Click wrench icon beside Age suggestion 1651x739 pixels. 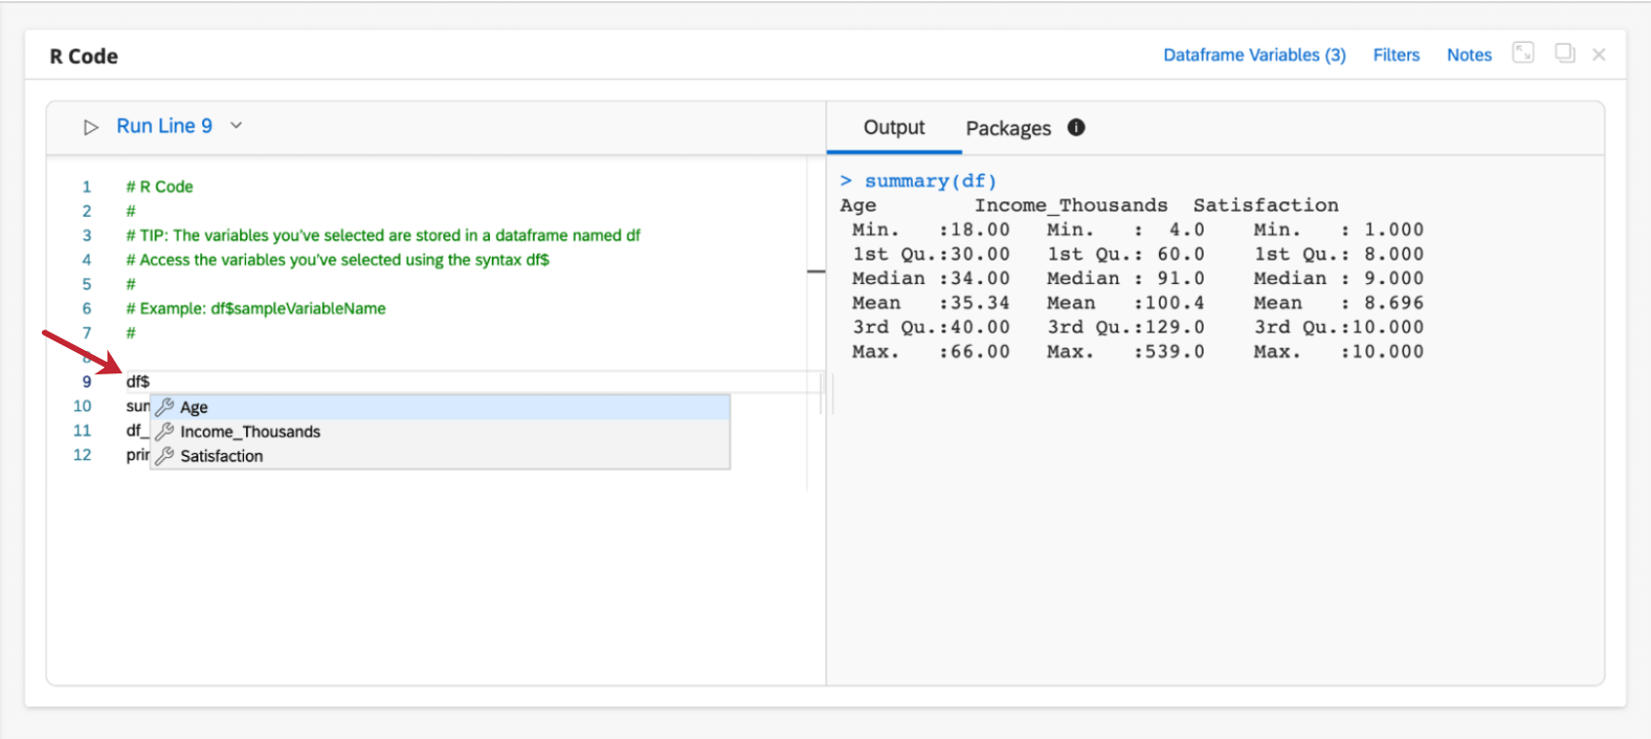coord(165,407)
